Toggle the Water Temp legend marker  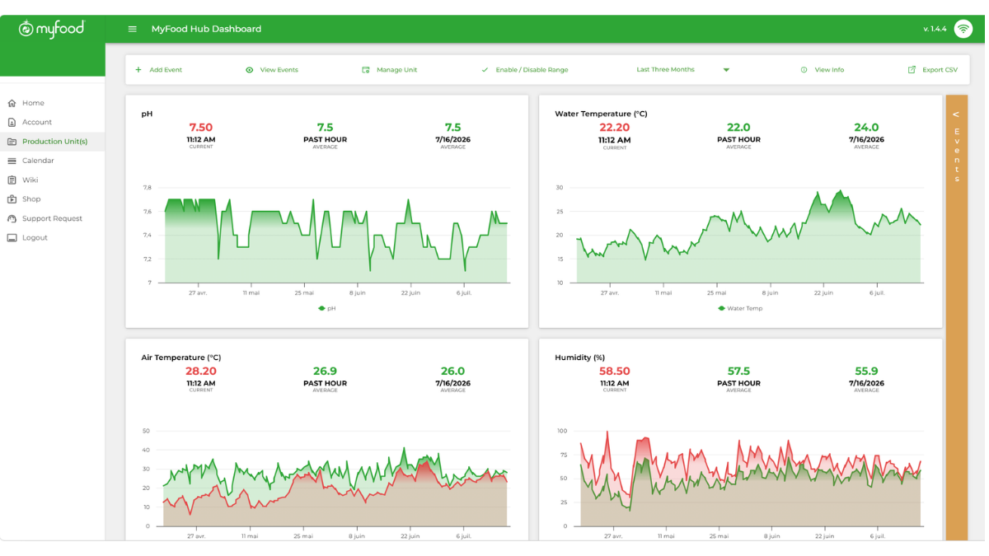pyautogui.click(x=721, y=308)
